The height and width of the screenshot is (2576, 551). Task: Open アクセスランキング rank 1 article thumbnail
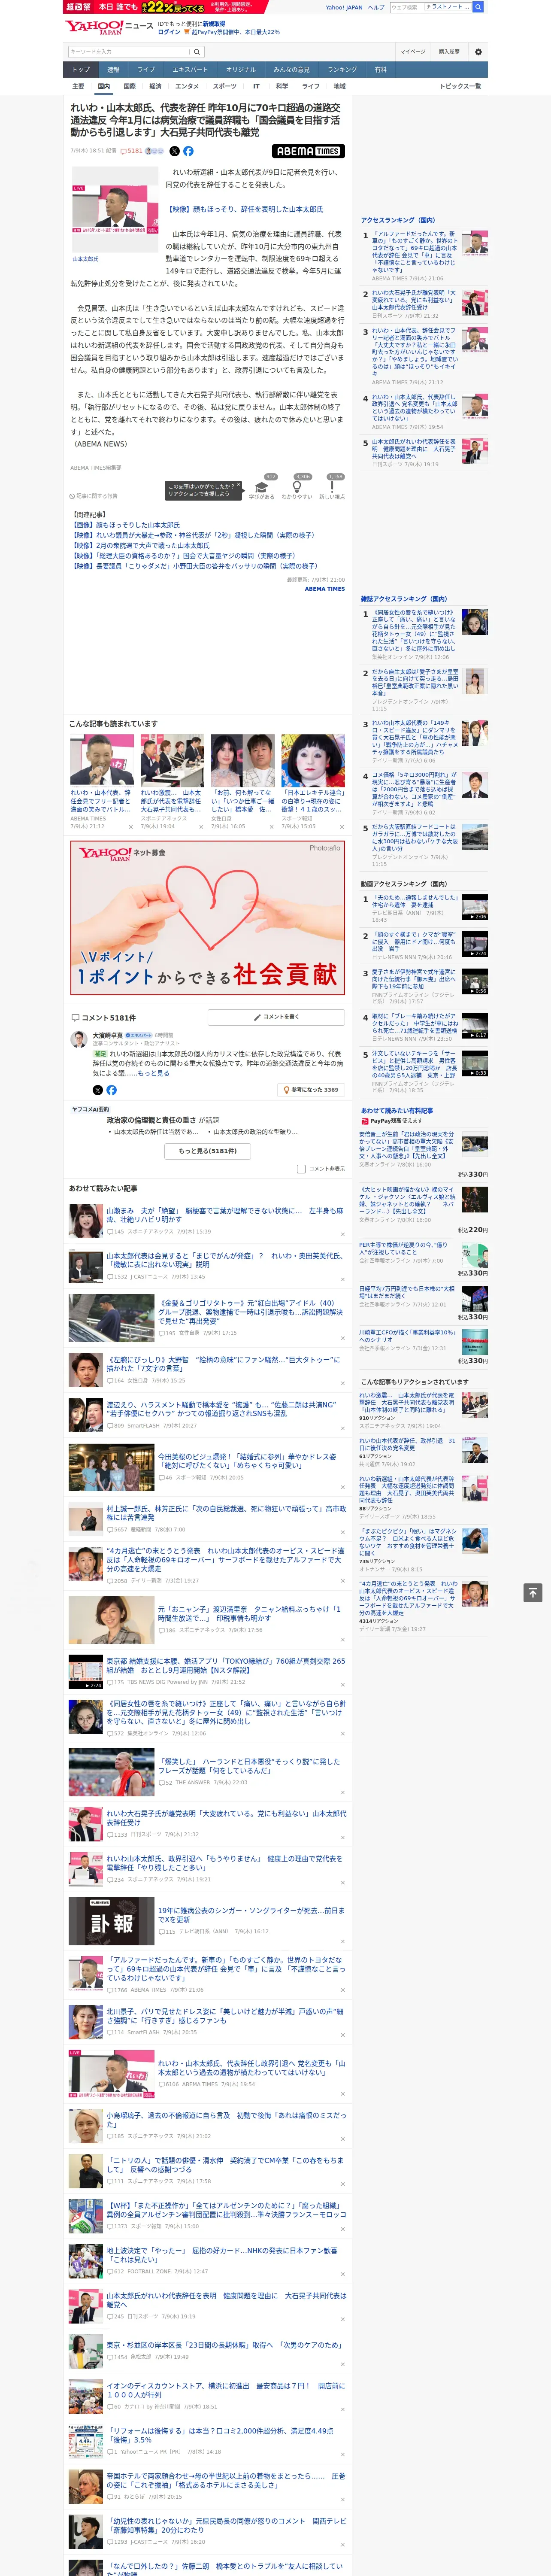click(x=475, y=243)
